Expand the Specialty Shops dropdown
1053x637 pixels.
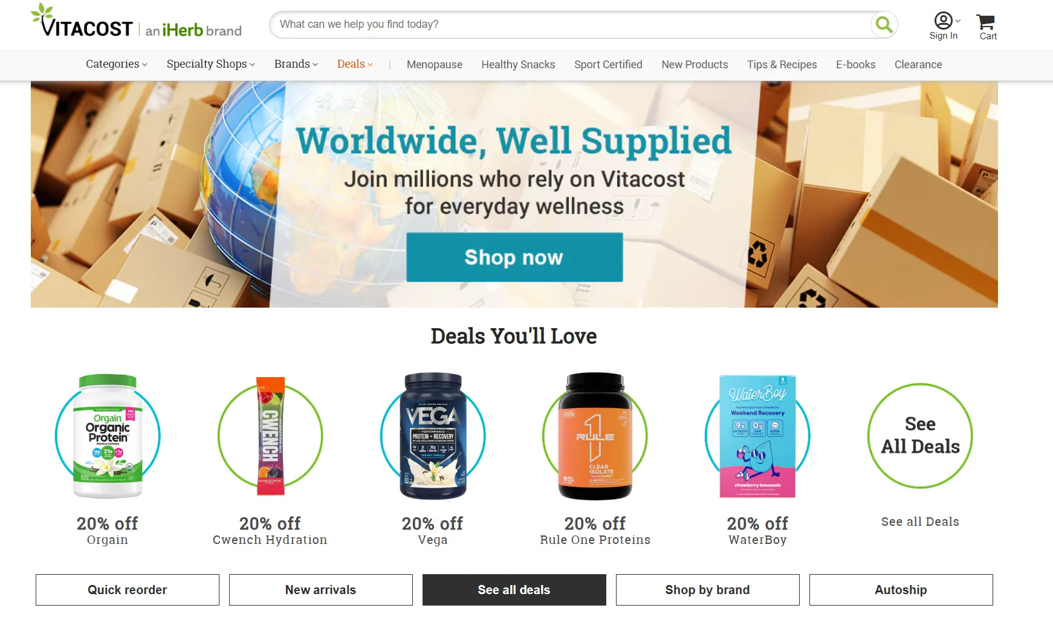point(211,64)
